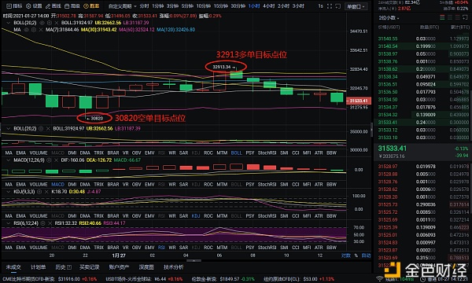Expand bottom panel using the divider handle
Screen dimensions: 472x283
pos(194,260)
